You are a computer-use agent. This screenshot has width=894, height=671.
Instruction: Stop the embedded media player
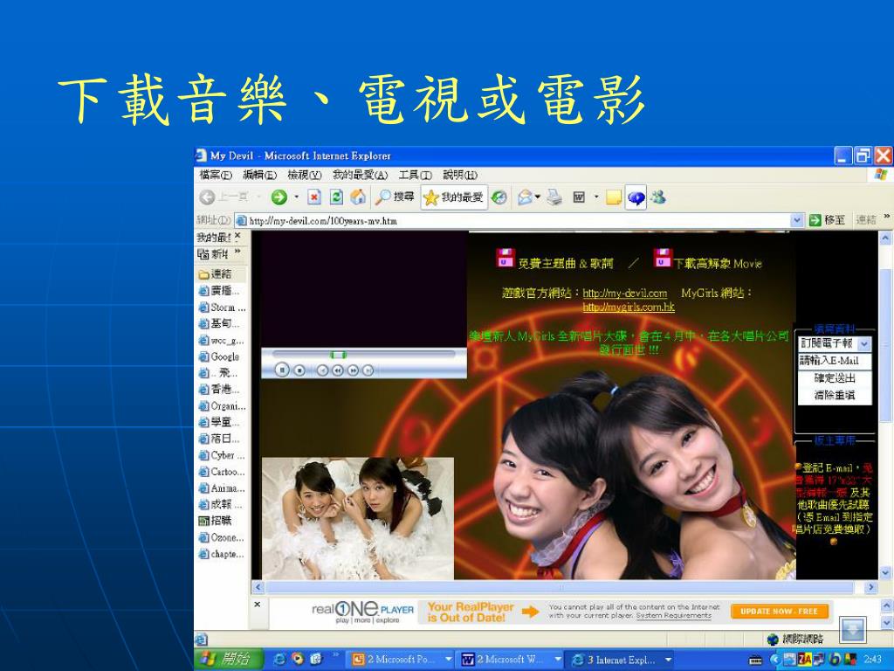click(x=300, y=370)
